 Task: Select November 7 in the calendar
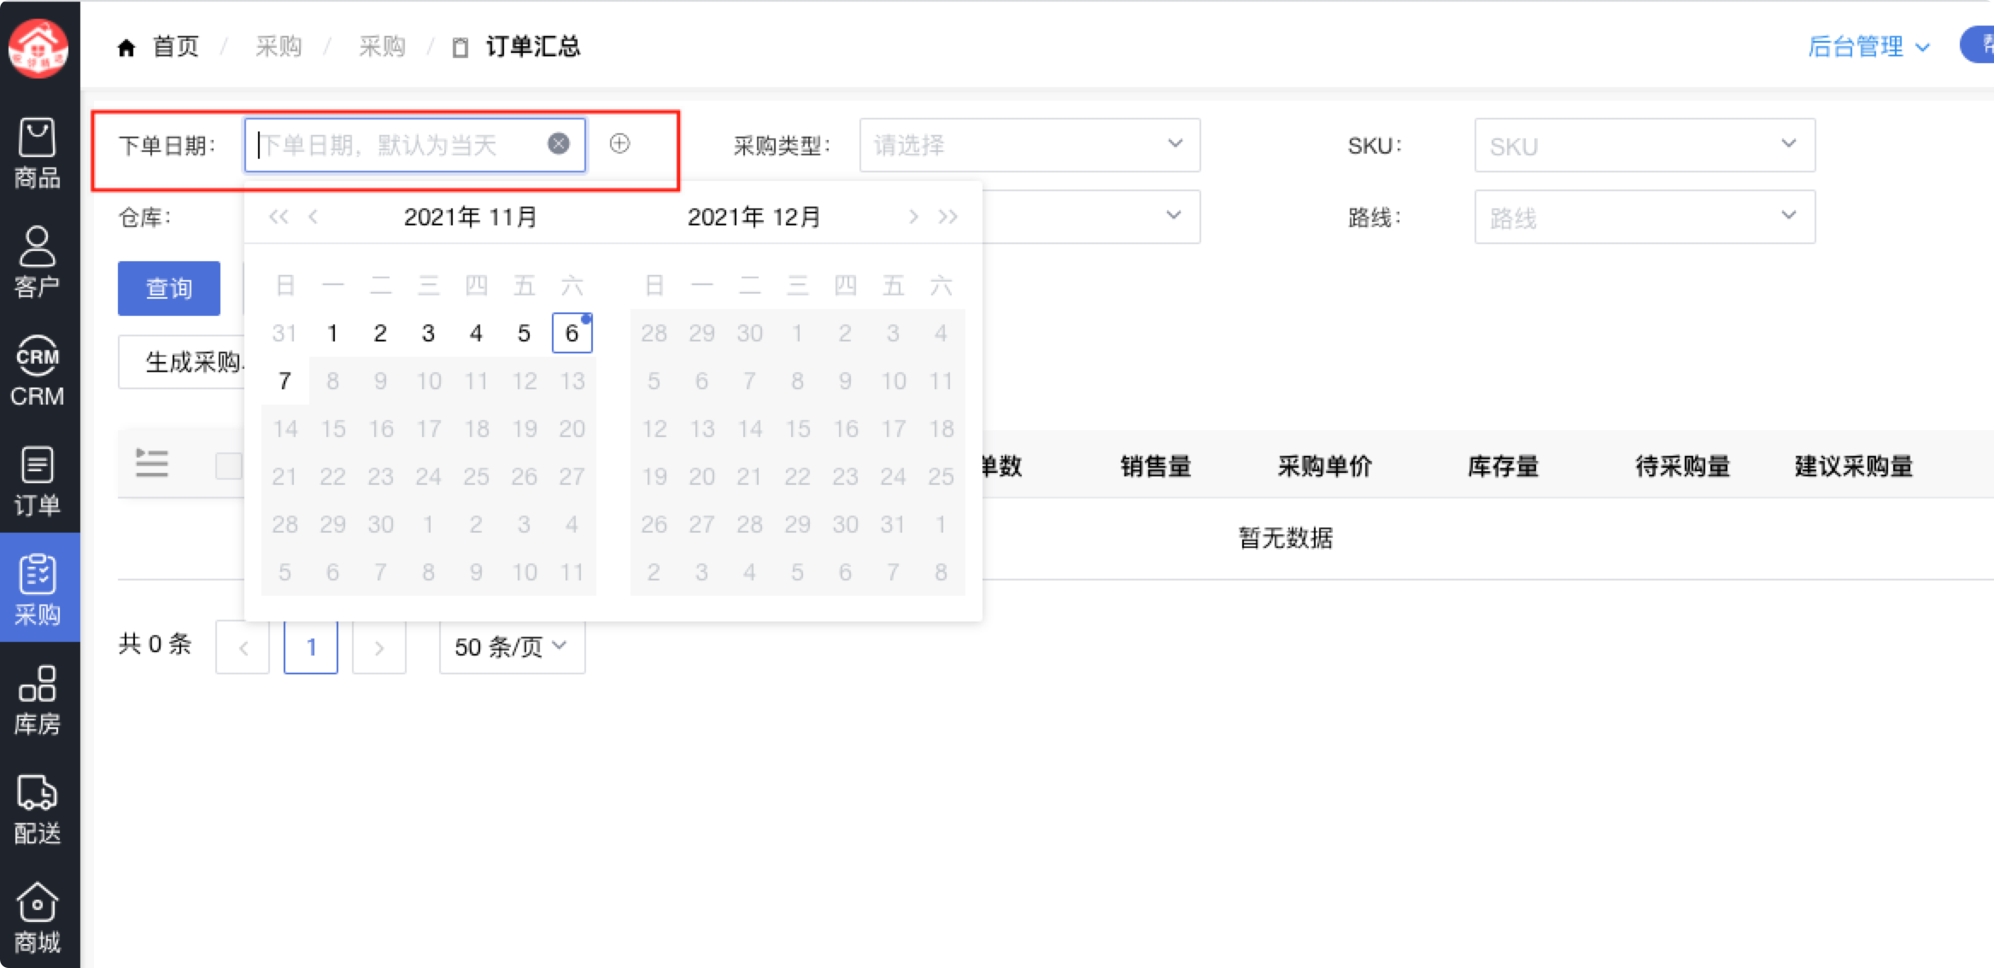coord(284,381)
